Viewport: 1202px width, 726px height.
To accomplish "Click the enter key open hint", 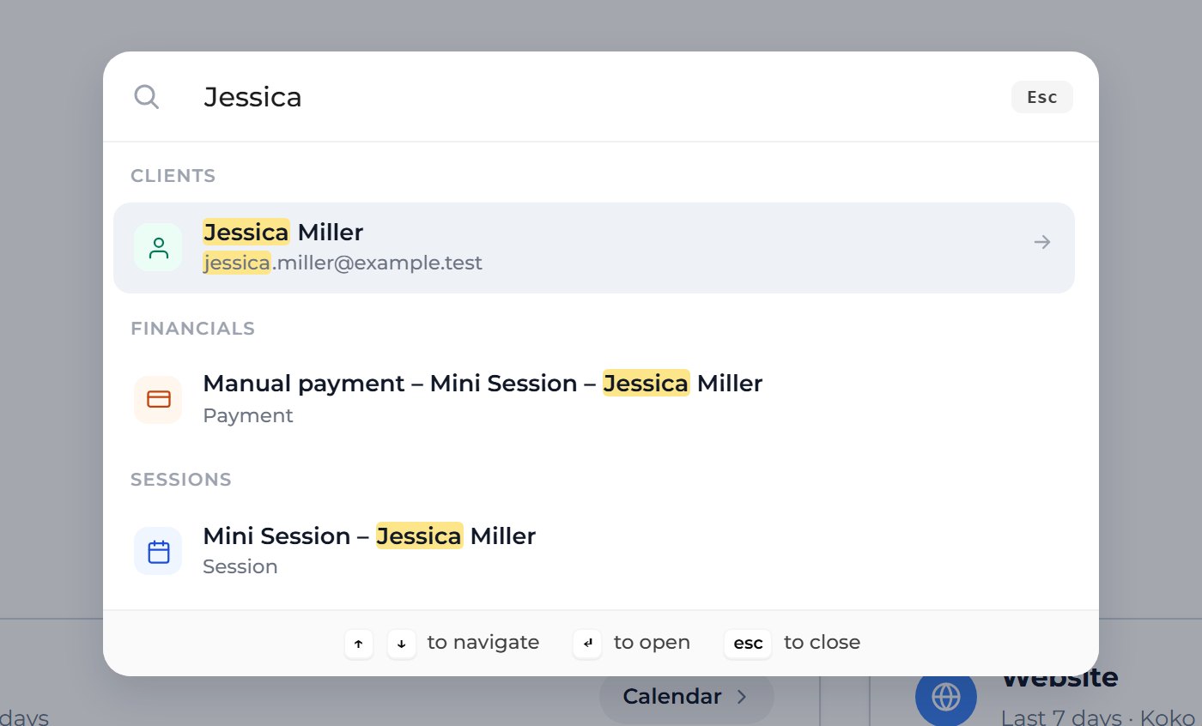I will click(x=587, y=643).
